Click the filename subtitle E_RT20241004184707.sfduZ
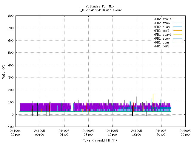This screenshot has width=191, height=143. coord(100,10)
